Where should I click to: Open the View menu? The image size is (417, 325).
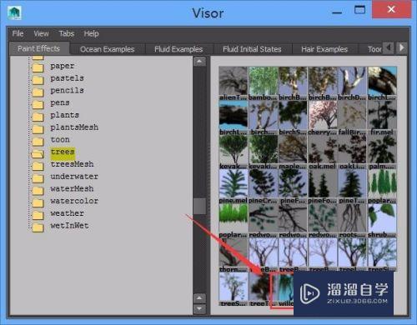41,34
